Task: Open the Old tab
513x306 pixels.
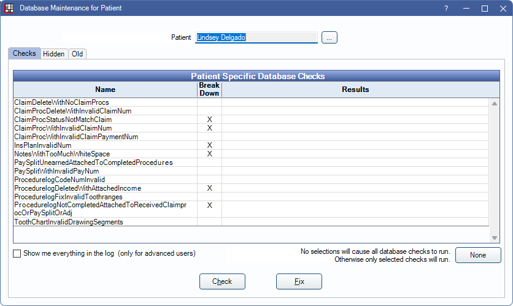Action: (77, 54)
